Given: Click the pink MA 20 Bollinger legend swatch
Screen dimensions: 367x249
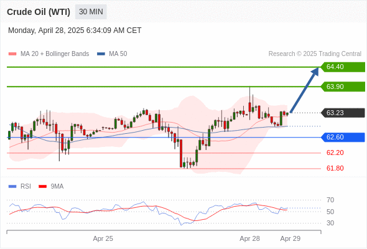Looking at the screenshot, I should tap(12, 54).
